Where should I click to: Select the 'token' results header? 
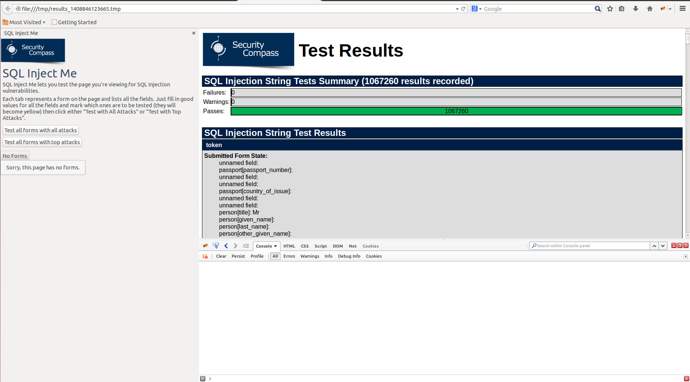tap(442, 145)
